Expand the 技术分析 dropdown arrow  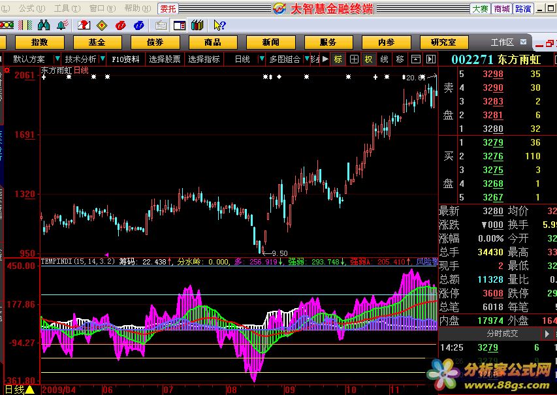(x=103, y=59)
